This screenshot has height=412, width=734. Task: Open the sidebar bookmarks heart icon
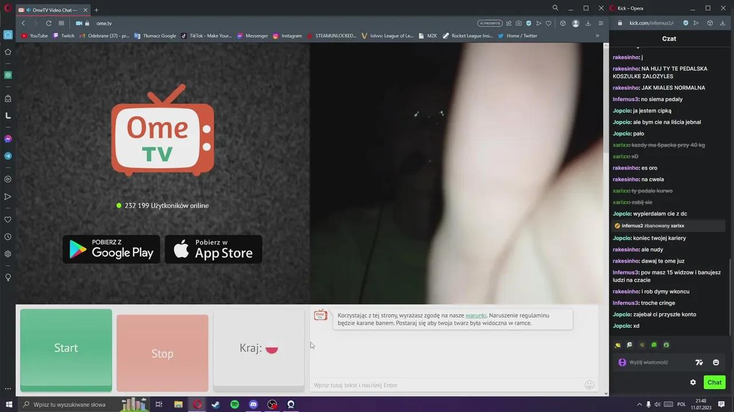[8, 220]
